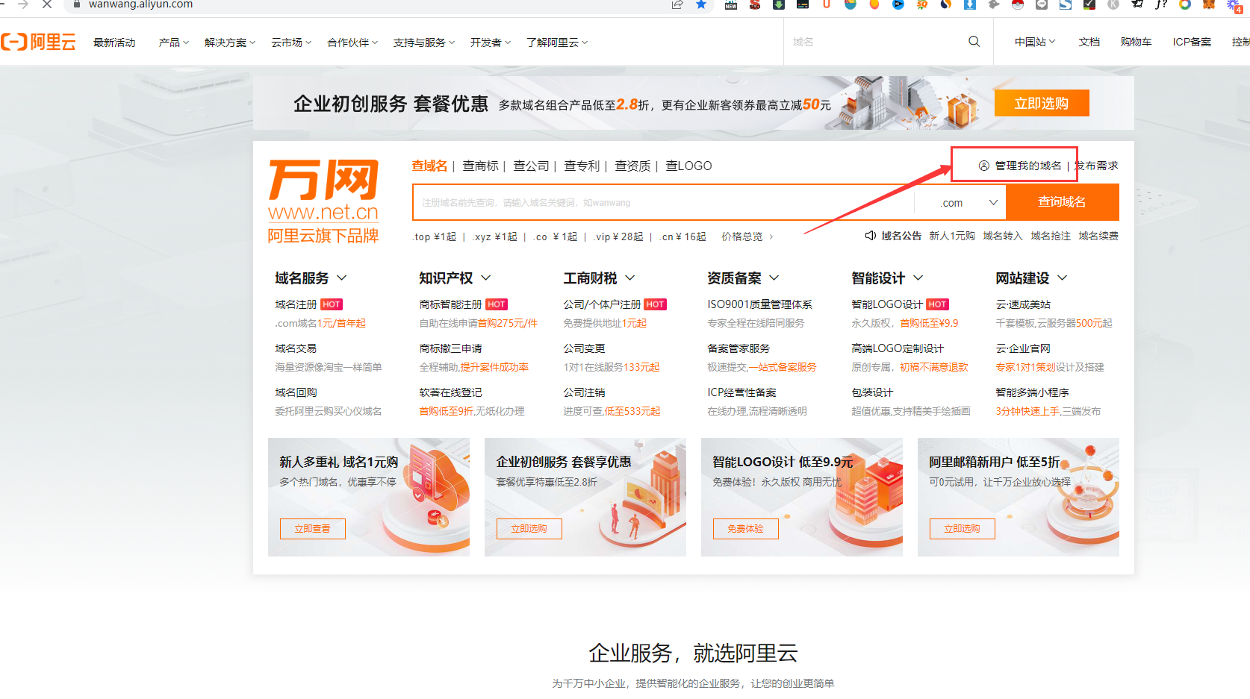
Task: Expand the 解决方案 menu
Action: 230,43
